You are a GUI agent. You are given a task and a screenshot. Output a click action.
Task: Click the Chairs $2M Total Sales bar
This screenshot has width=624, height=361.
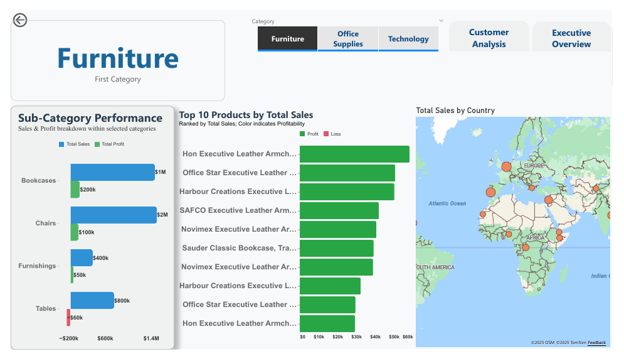click(114, 215)
